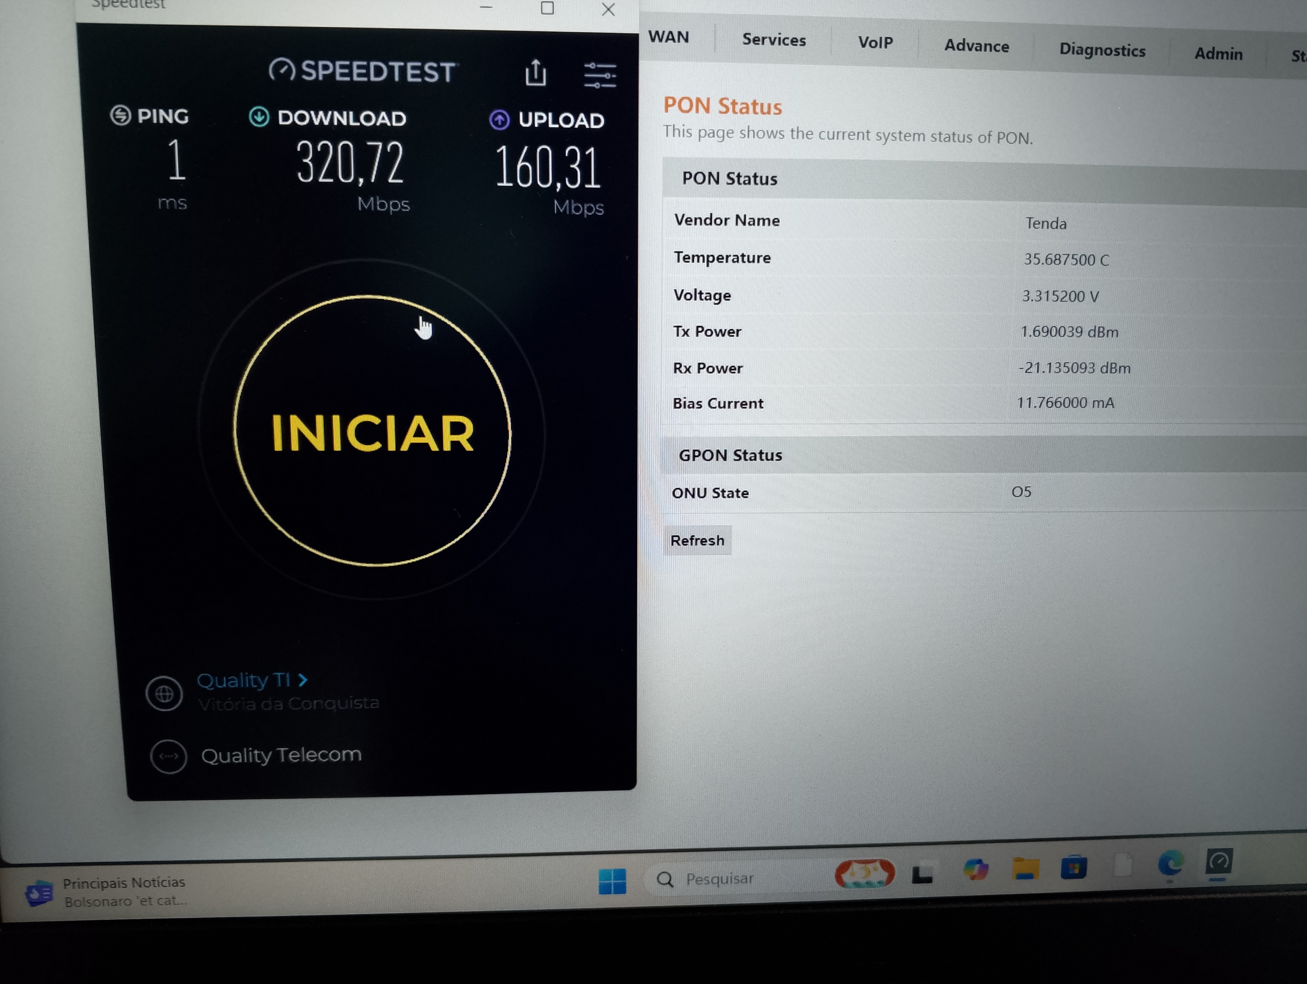Expand the Quality TI server chevron
Screen dimensions: 1307x984
(303, 680)
